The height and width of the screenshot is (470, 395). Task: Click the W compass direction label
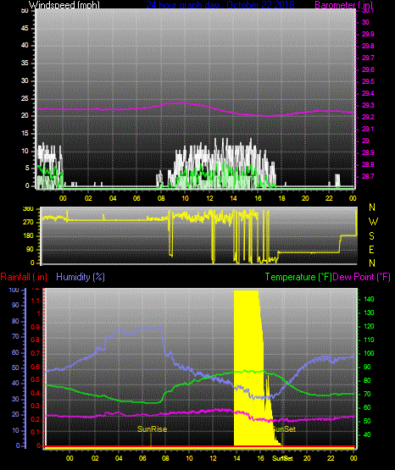tap(373, 222)
